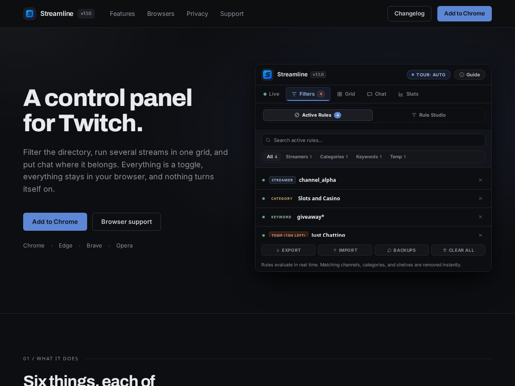
Task: Click the Streamline logo in the panel preview
Action: [267, 75]
